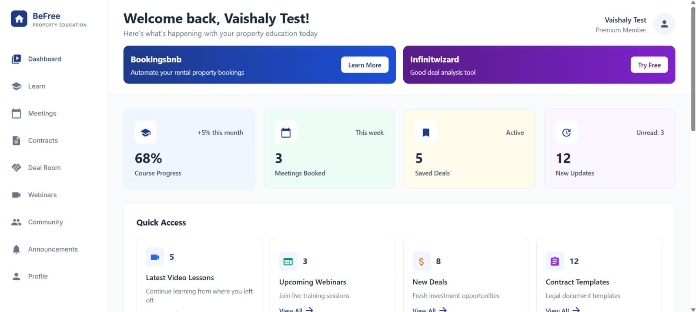The height and width of the screenshot is (312, 696).
Task: Click Try Free on Infinitwizard banner
Action: pos(649,65)
